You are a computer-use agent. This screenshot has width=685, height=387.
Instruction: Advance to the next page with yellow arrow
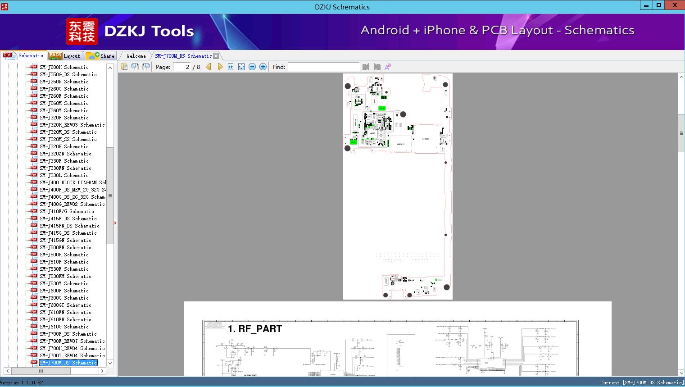point(220,66)
